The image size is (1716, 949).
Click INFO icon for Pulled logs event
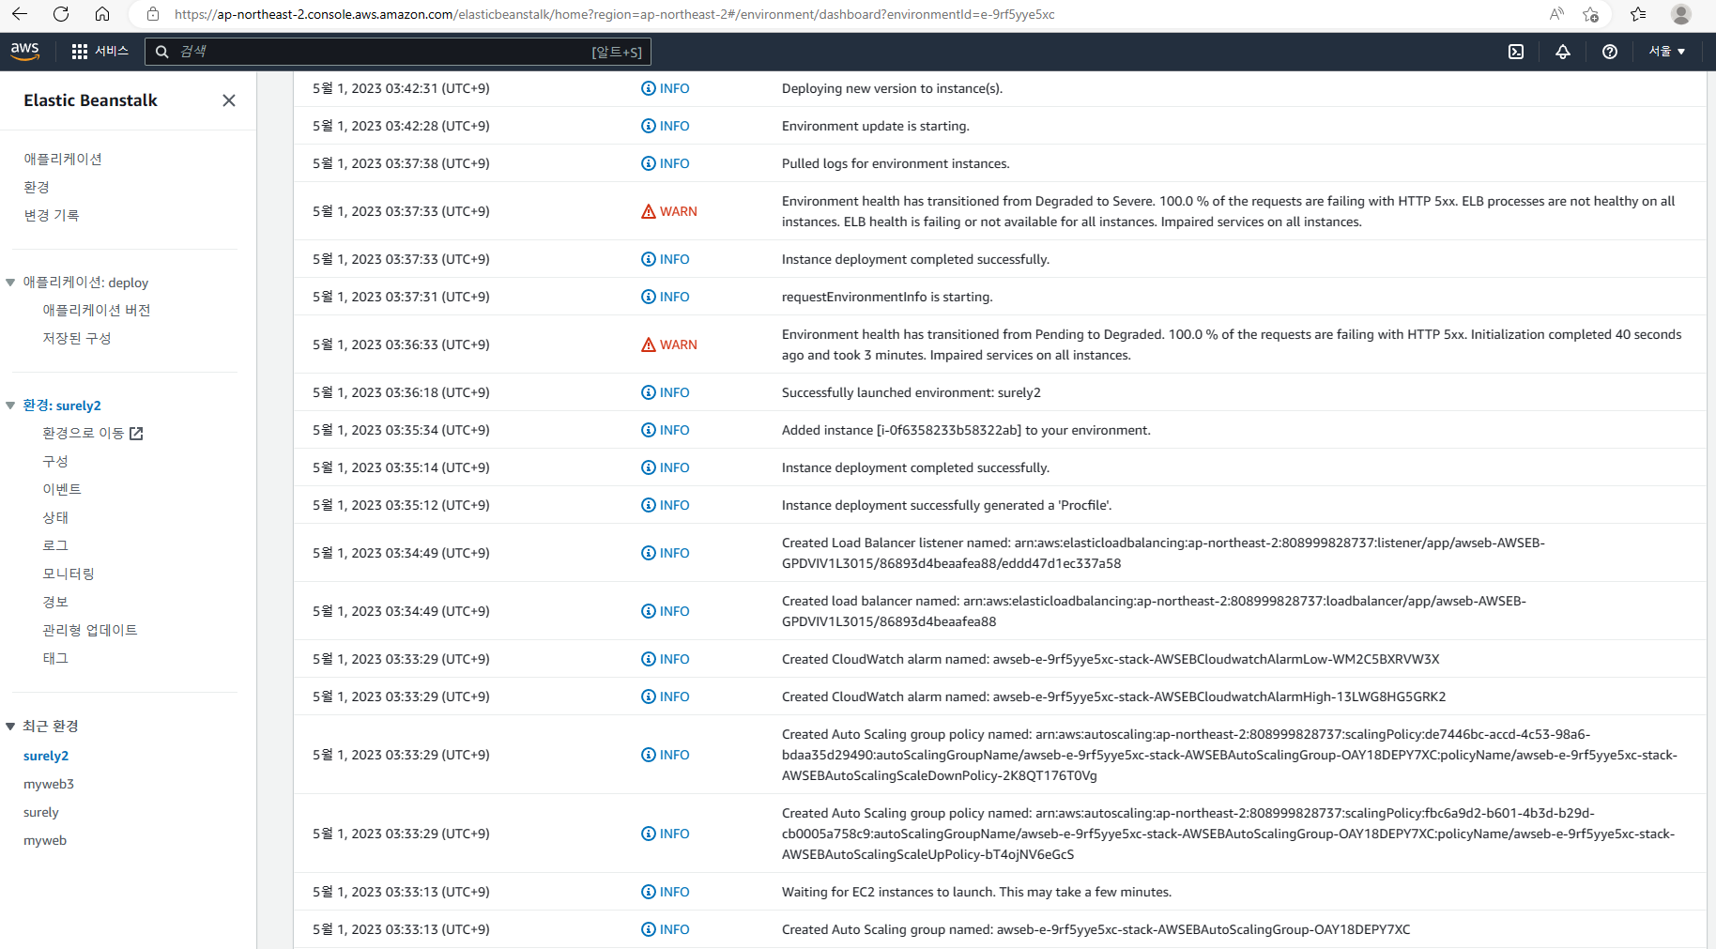[649, 163]
